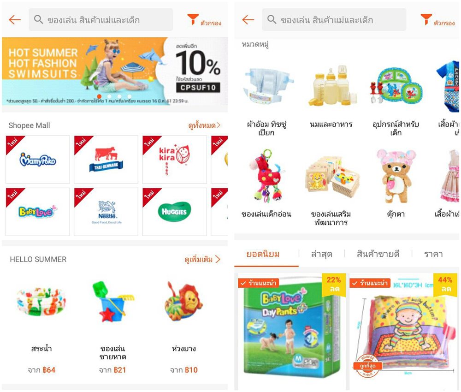This screenshot has width=461, height=392.
Task: Select the first banner carousel dot
Action: pyautogui.click(x=100, y=96)
